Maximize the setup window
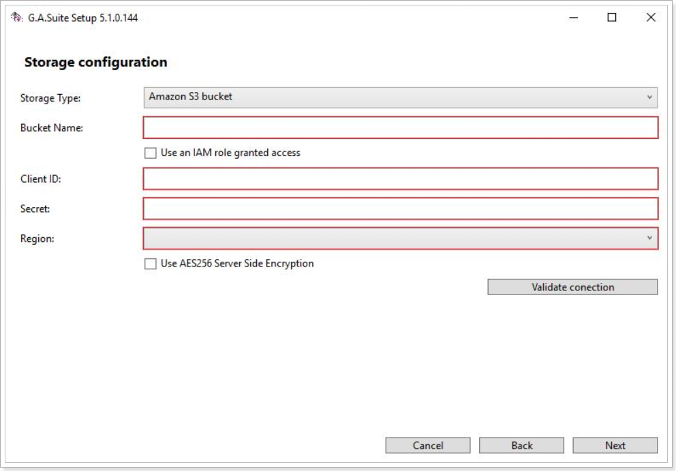Viewport: 676px width, 471px height. tap(611, 18)
